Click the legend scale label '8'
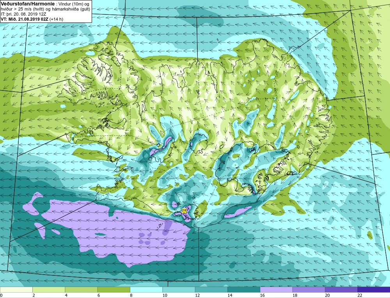The image size is (390, 298). point(131,295)
